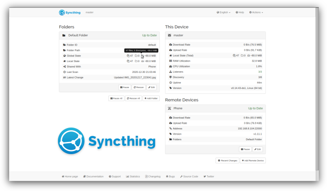Click Phone's Upload Rate cloud icon

[x=170, y=123]
